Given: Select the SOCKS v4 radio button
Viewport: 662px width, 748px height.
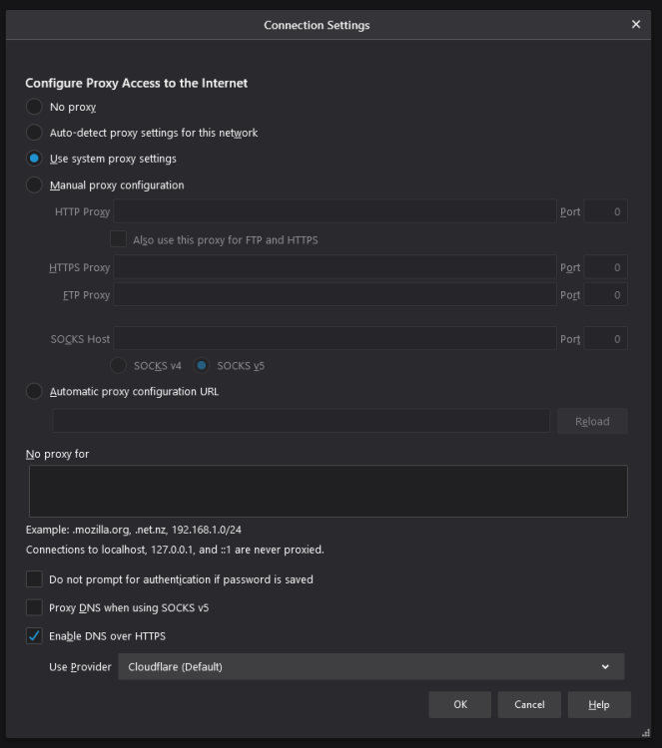Looking at the screenshot, I should coord(118,365).
